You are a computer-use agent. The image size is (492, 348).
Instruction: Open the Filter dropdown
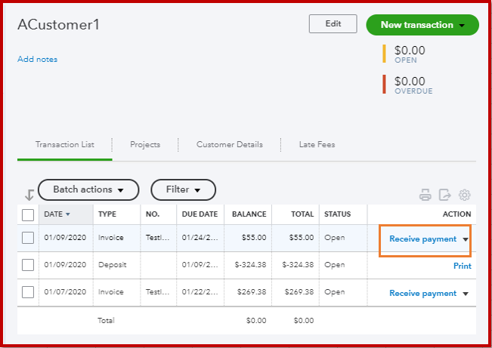(x=183, y=189)
